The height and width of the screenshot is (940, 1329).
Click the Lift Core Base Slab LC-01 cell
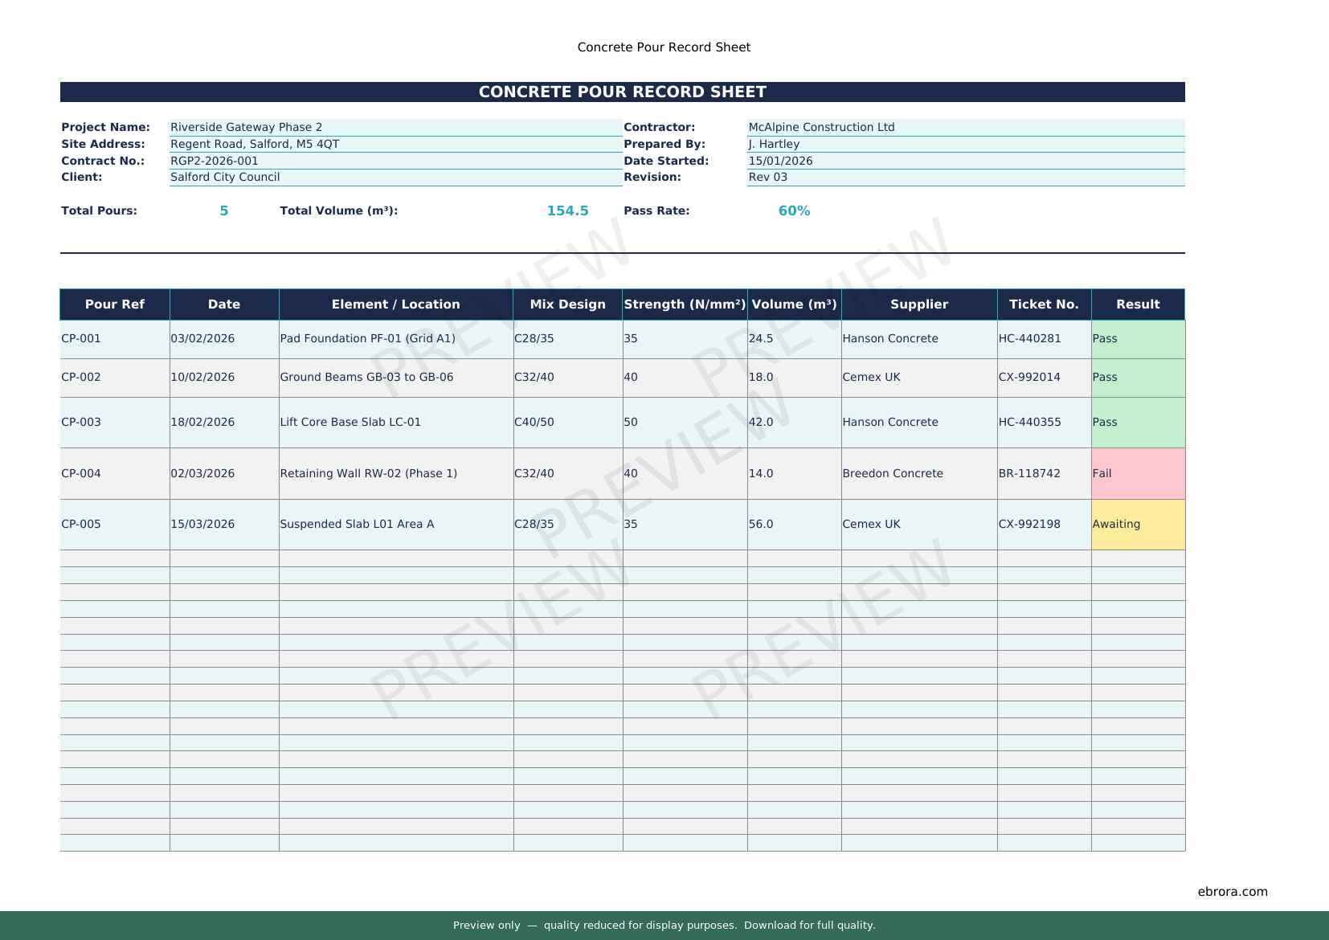coord(395,422)
